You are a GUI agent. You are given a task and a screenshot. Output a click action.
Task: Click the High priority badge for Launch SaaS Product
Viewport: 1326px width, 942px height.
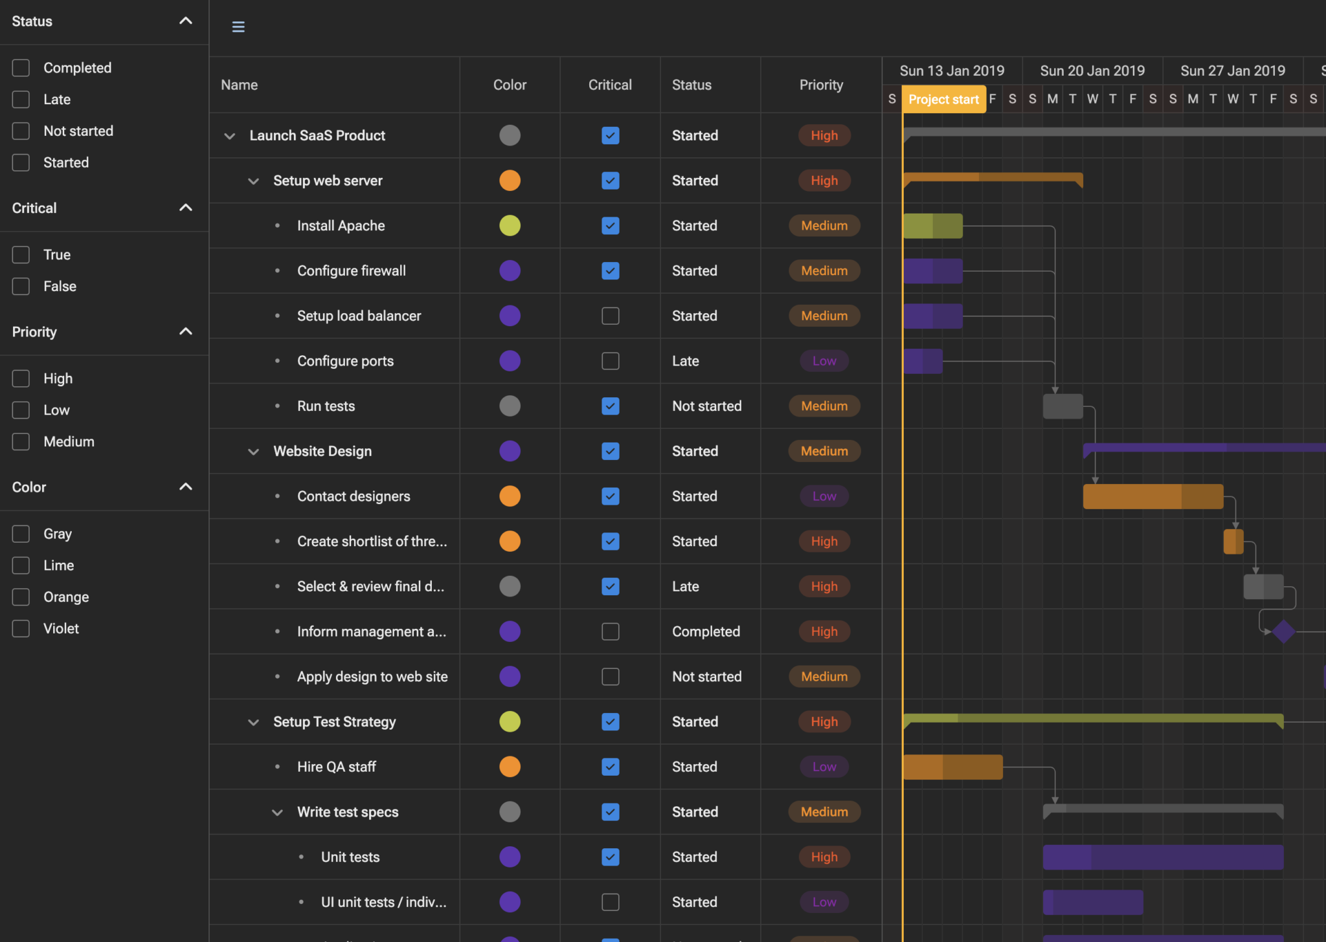(x=824, y=136)
